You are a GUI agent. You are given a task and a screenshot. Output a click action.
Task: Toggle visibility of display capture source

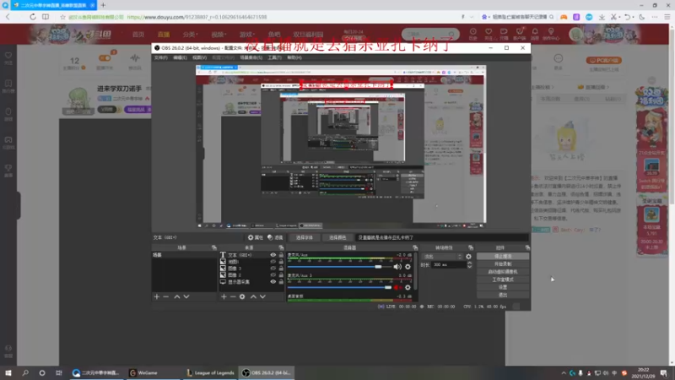273,282
